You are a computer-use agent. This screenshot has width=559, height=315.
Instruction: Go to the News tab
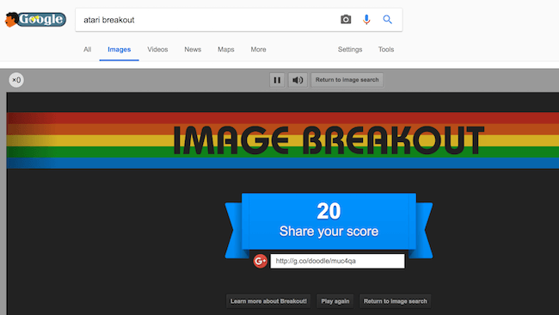(193, 50)
